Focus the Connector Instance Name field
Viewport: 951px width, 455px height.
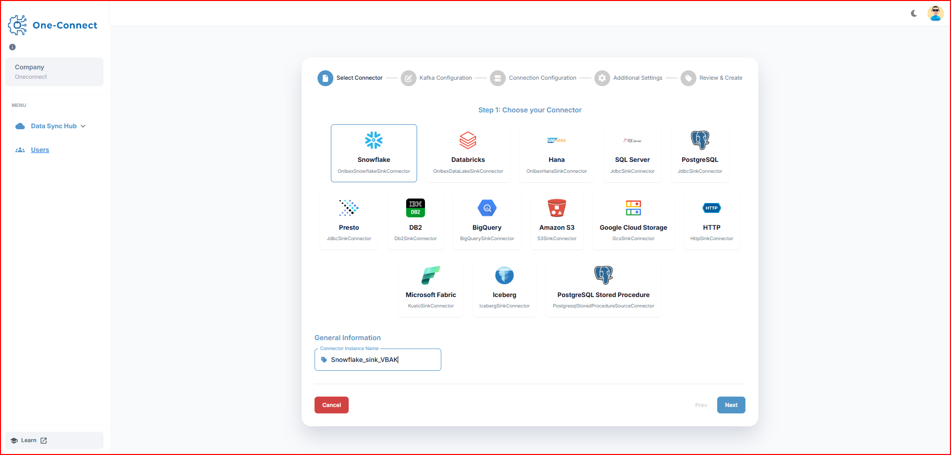click(378, 360)
